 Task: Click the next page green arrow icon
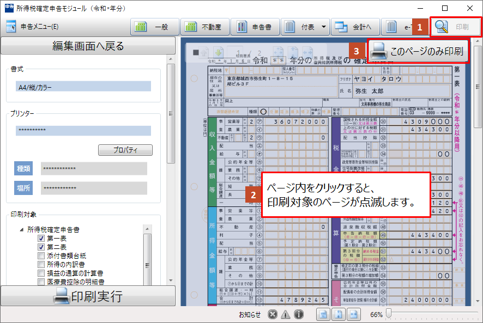(x=218, y=52)
